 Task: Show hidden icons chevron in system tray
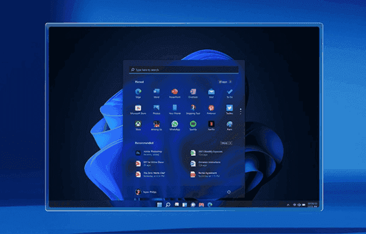click(288, 205)
